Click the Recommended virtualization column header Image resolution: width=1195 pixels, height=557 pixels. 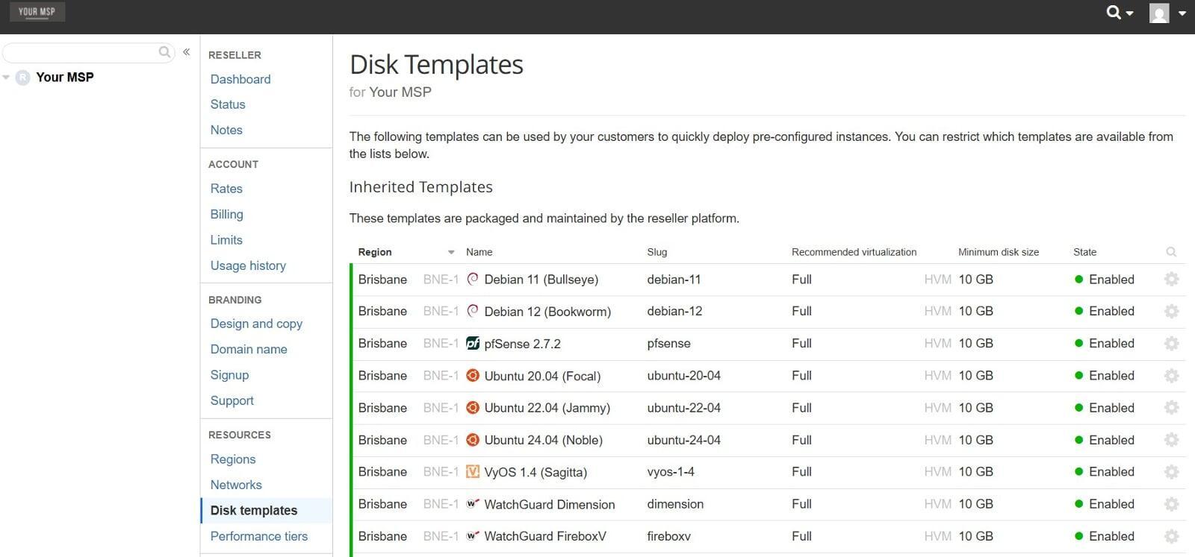tap(854, 252)
